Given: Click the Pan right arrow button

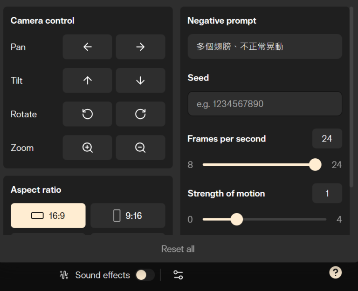Looking at the screenshot, I should tap(140, 47).
